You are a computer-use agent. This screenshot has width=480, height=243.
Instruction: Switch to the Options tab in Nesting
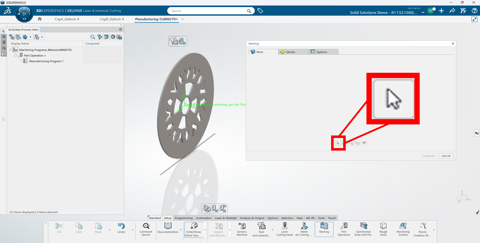click(x=323, y=52)
